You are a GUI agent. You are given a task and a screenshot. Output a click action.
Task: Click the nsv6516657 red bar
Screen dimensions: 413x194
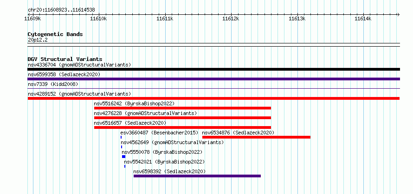point(182,127)
